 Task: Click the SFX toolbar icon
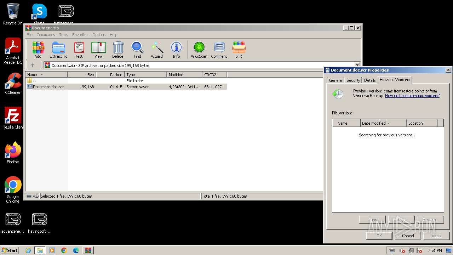(239, 50)
